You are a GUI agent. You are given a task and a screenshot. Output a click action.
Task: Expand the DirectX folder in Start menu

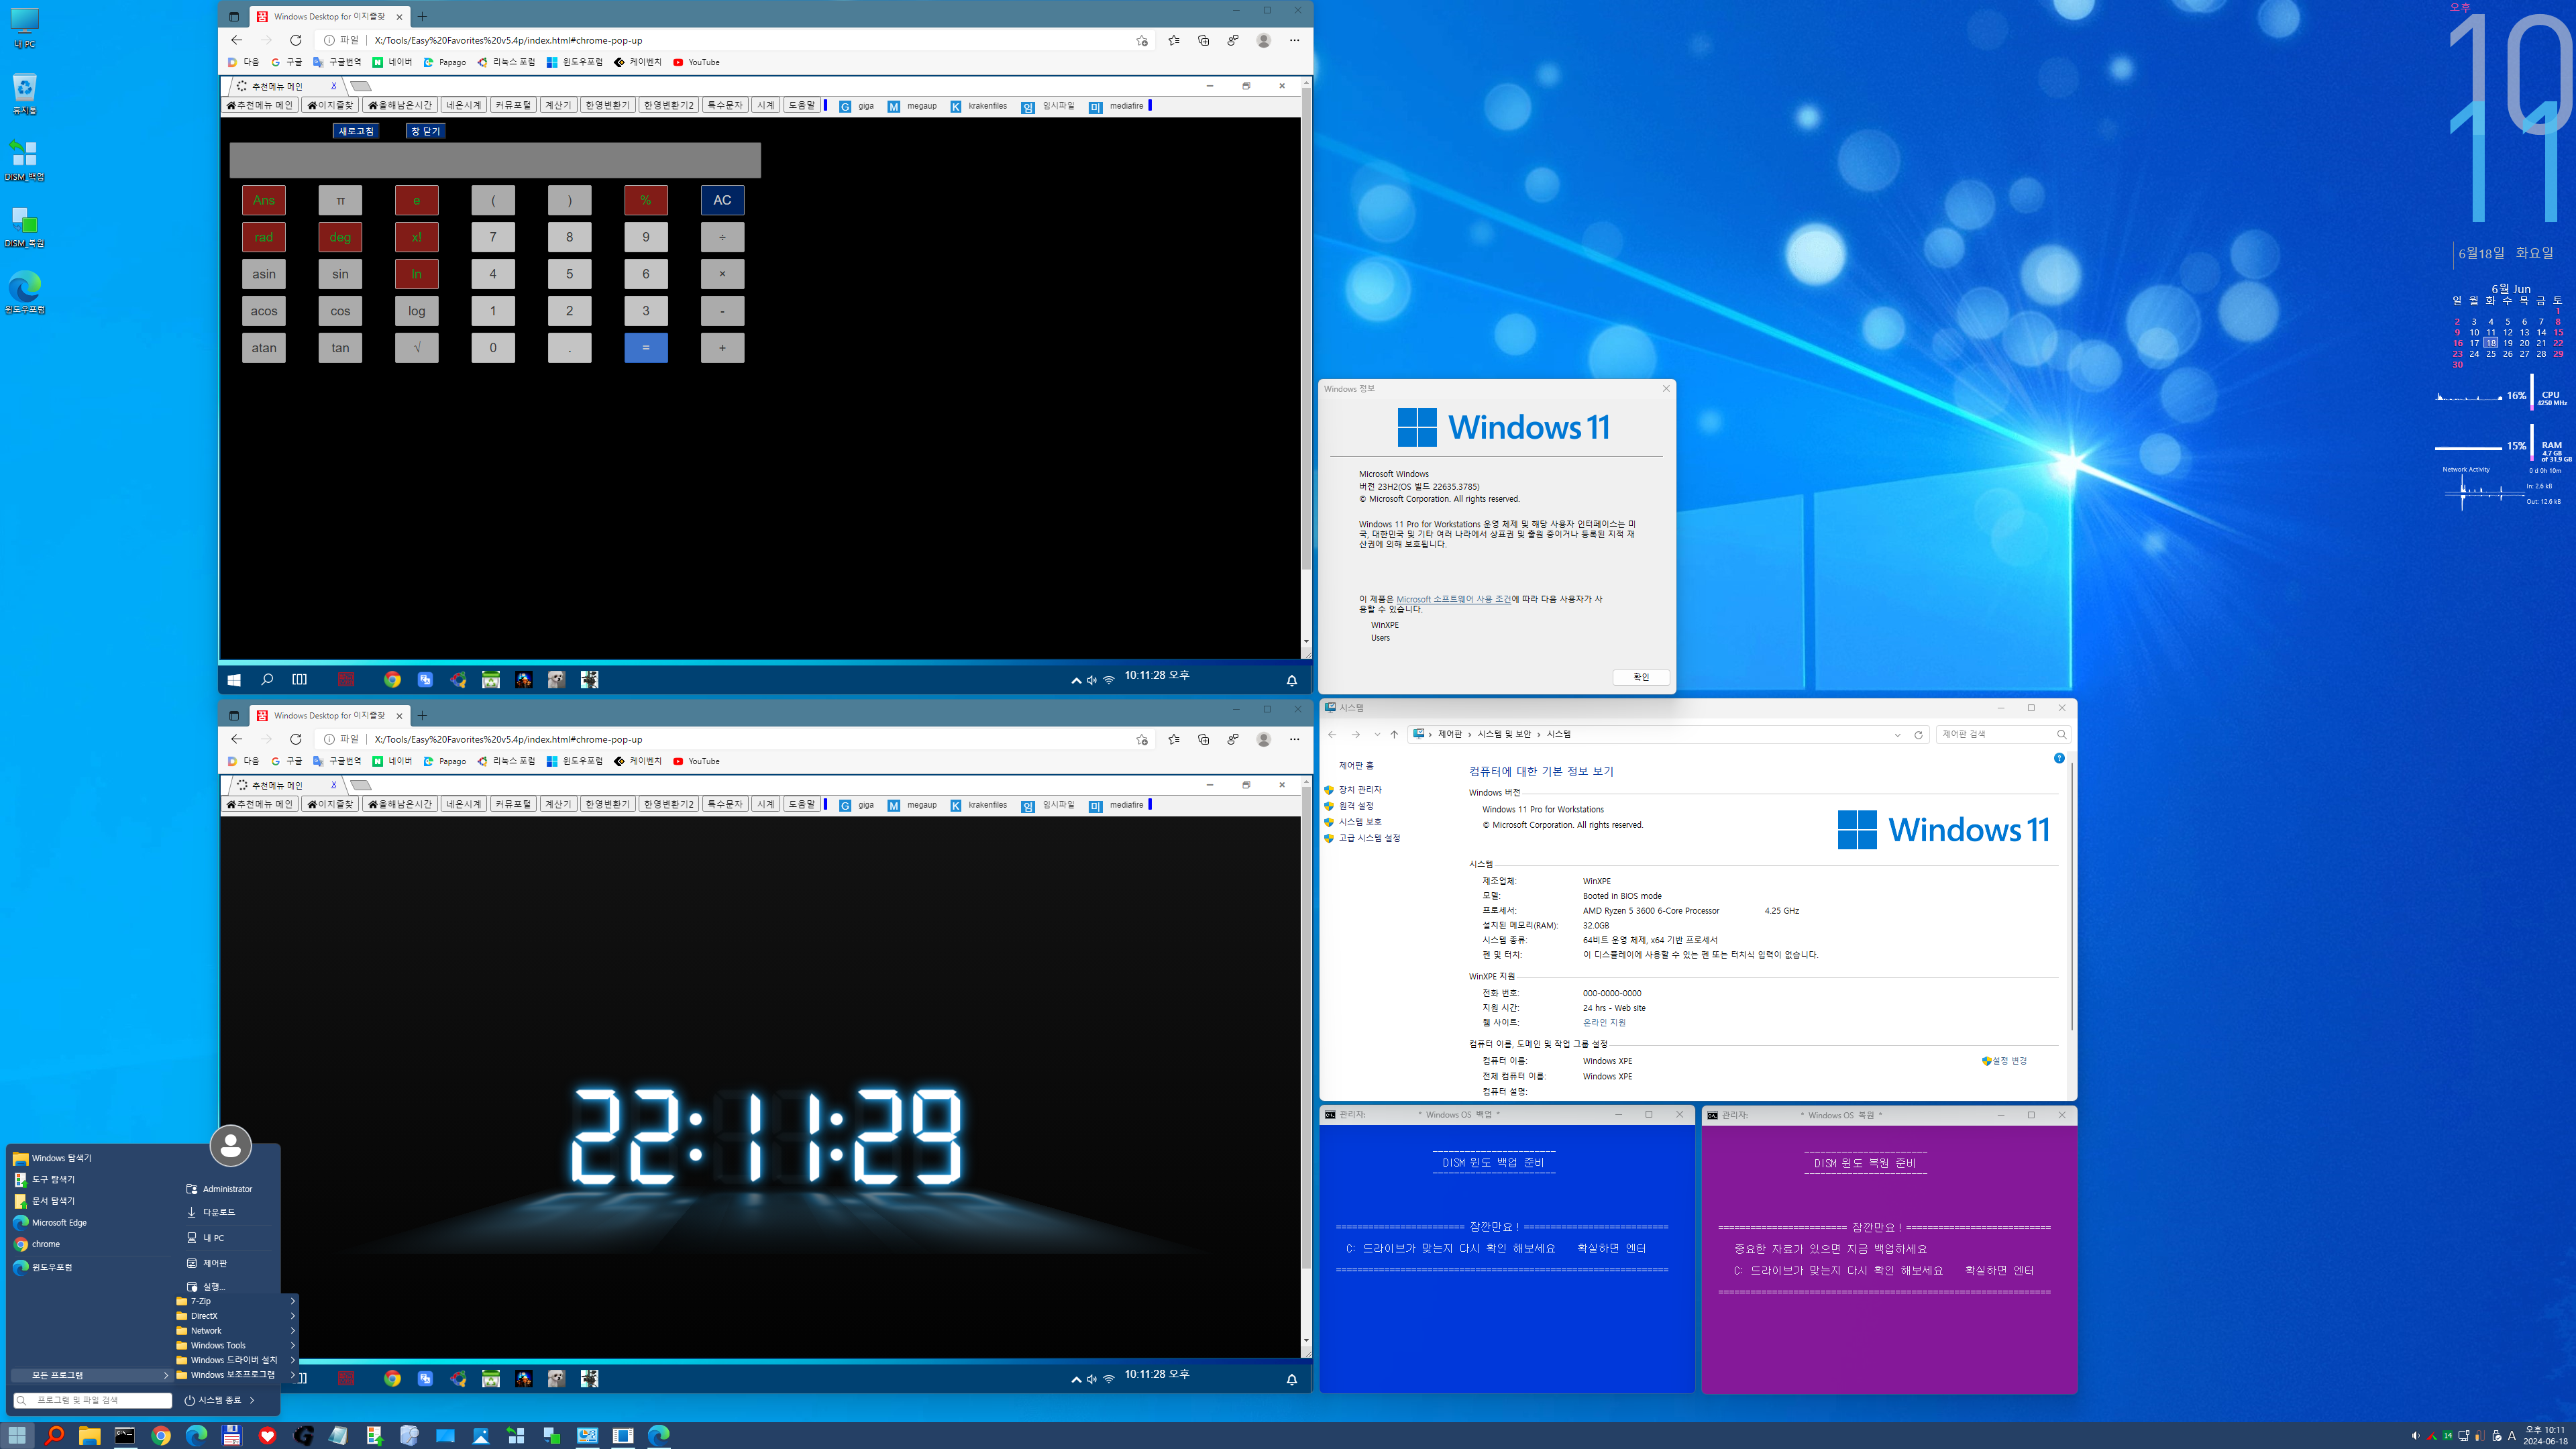(236, 1316)
